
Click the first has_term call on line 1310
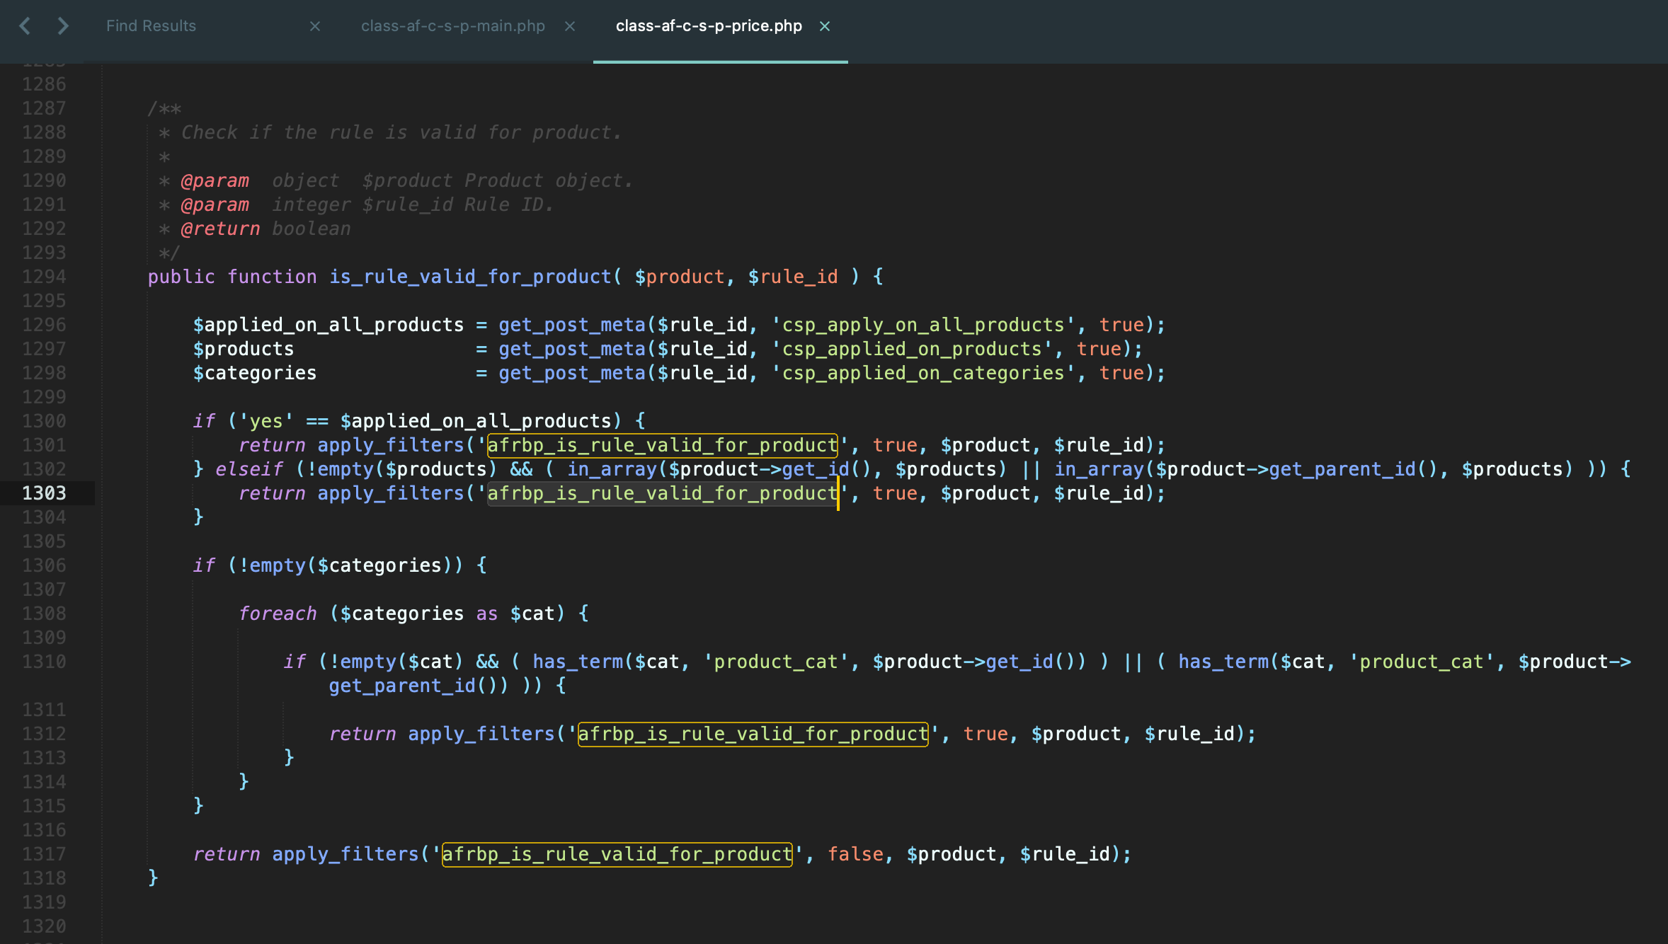tap(578, 662)
